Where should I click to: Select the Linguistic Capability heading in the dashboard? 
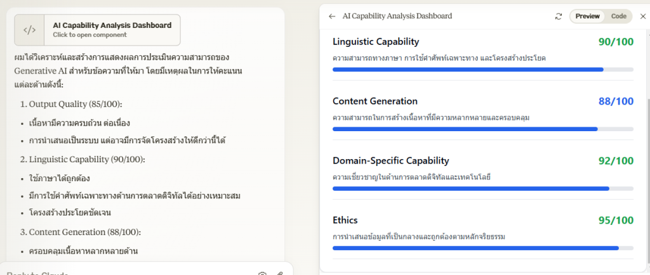[x=376, y=42]
